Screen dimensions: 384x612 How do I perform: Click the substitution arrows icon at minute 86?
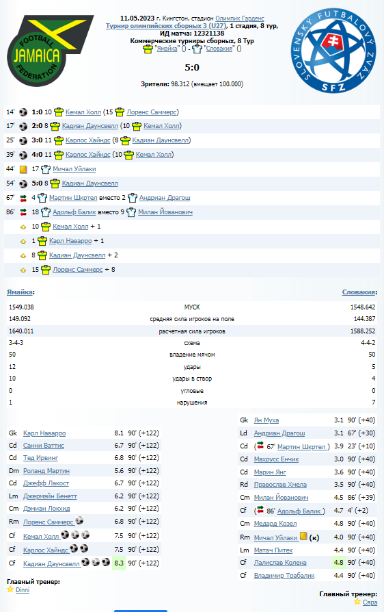pyautogui.click(x=23, y=212)
